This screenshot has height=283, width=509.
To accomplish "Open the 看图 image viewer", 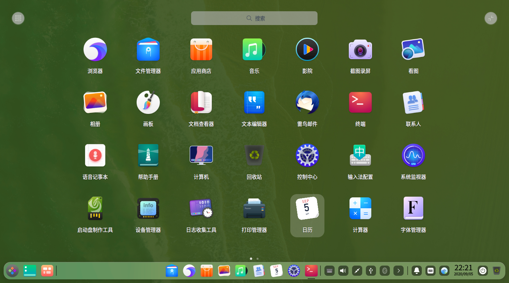I will click(x=413, y=50).
